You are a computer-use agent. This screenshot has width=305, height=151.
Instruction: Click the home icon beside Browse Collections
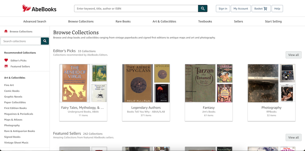click(x=6, y=31)
